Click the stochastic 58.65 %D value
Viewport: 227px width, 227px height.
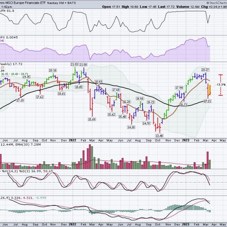pyautogui.click(x=48, y=171)
